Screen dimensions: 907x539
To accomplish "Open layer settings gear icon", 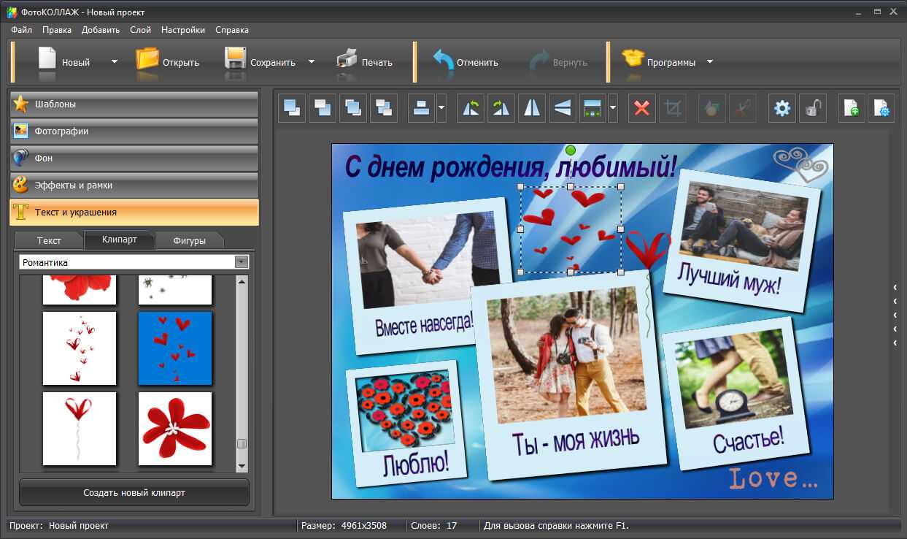I will [782, 109].
